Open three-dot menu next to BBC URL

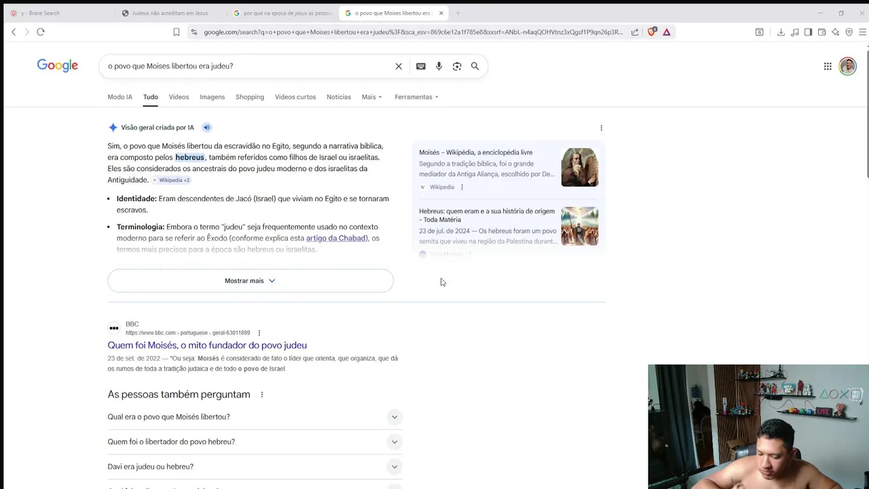tap(259, 333)
